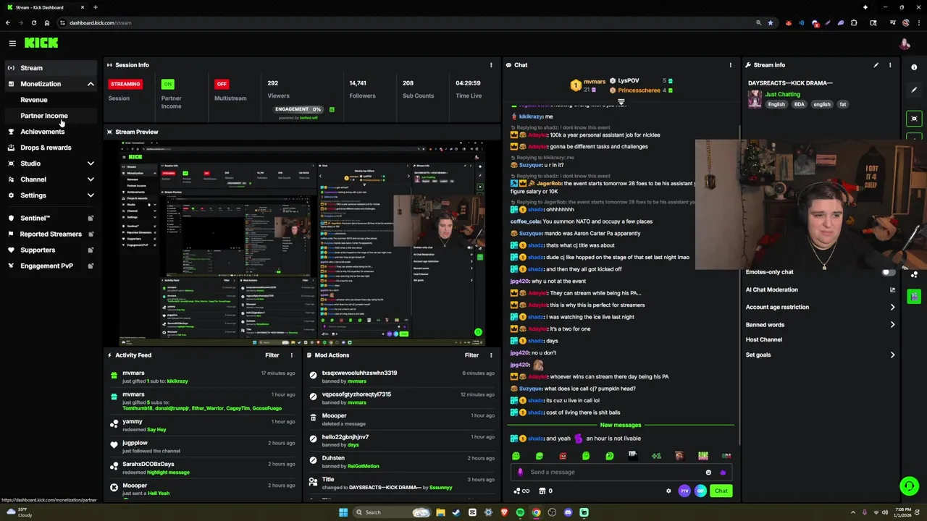Click the emoji picker in message box
This screenshot has width=927, height=521.
pyautogui.click(x=708, y=473)
